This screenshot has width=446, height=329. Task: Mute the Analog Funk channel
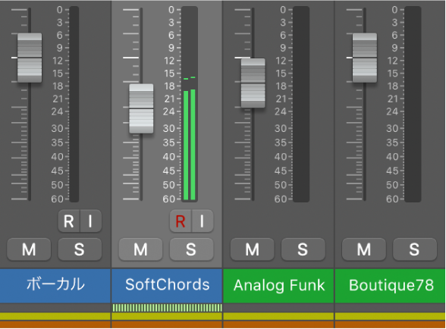[253, 249]
